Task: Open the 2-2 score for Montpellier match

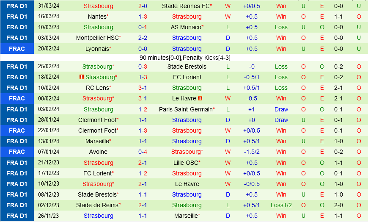Action: pos(143,38)
